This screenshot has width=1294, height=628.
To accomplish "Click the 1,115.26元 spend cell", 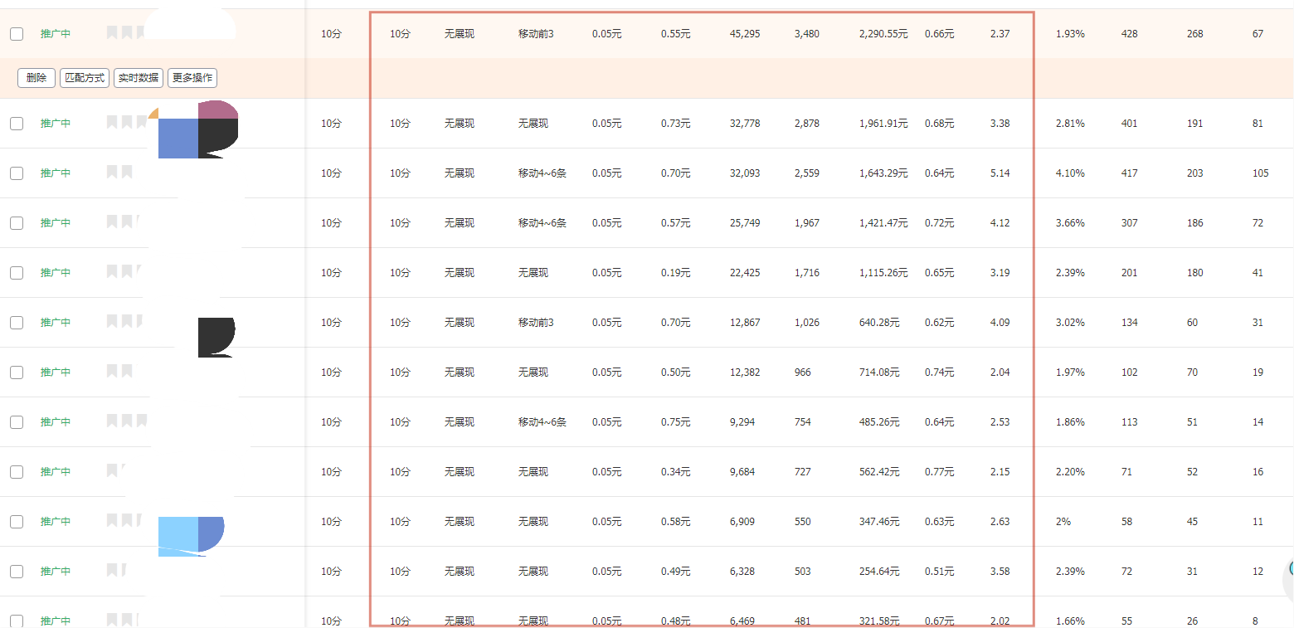I will [x=883, y=273].
